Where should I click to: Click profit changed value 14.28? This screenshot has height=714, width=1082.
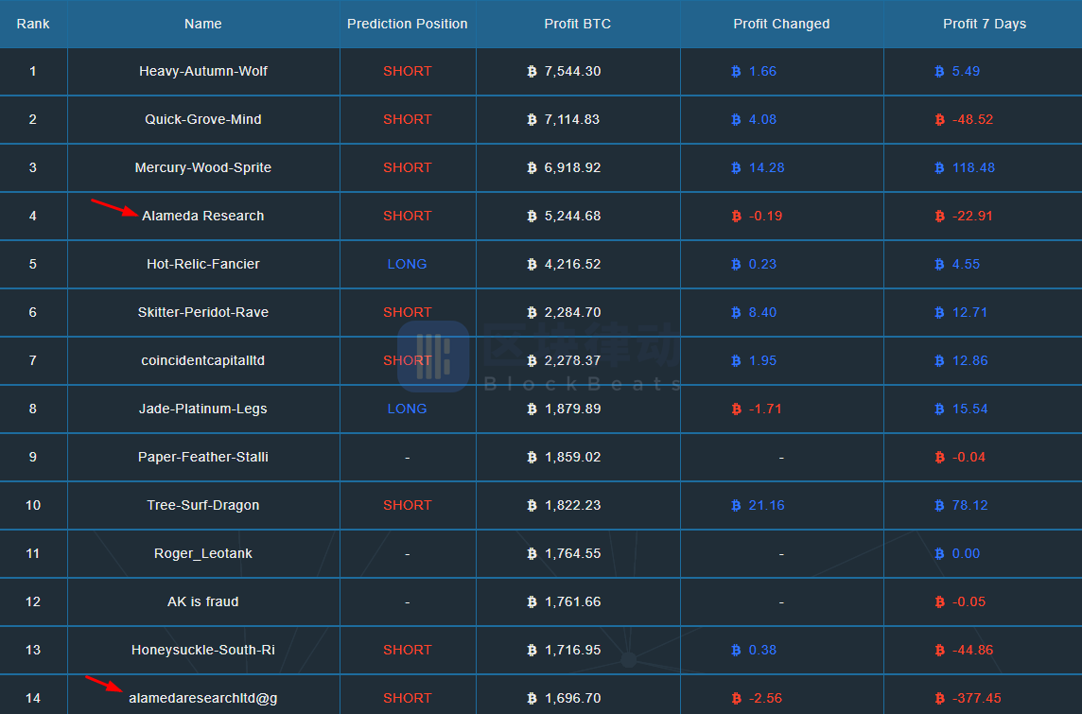[x=766, y=167]
